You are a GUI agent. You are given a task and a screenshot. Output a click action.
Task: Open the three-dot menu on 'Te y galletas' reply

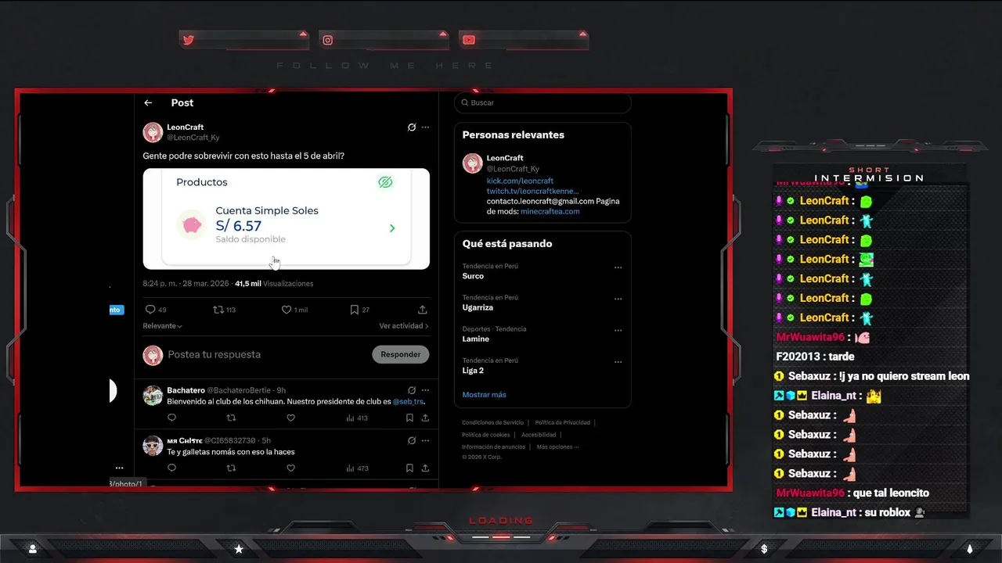(425, 440)
